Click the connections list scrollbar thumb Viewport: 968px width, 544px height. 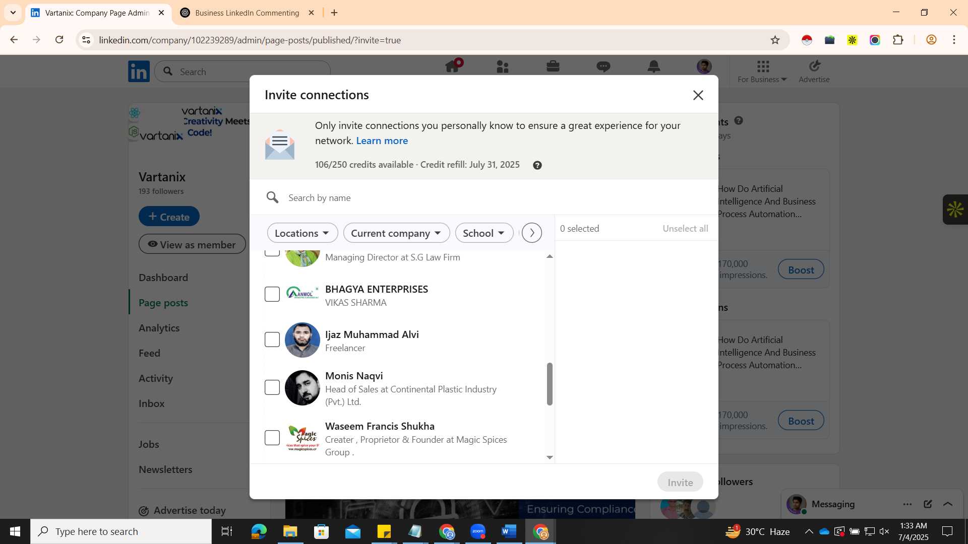click(x=550, y=384)
